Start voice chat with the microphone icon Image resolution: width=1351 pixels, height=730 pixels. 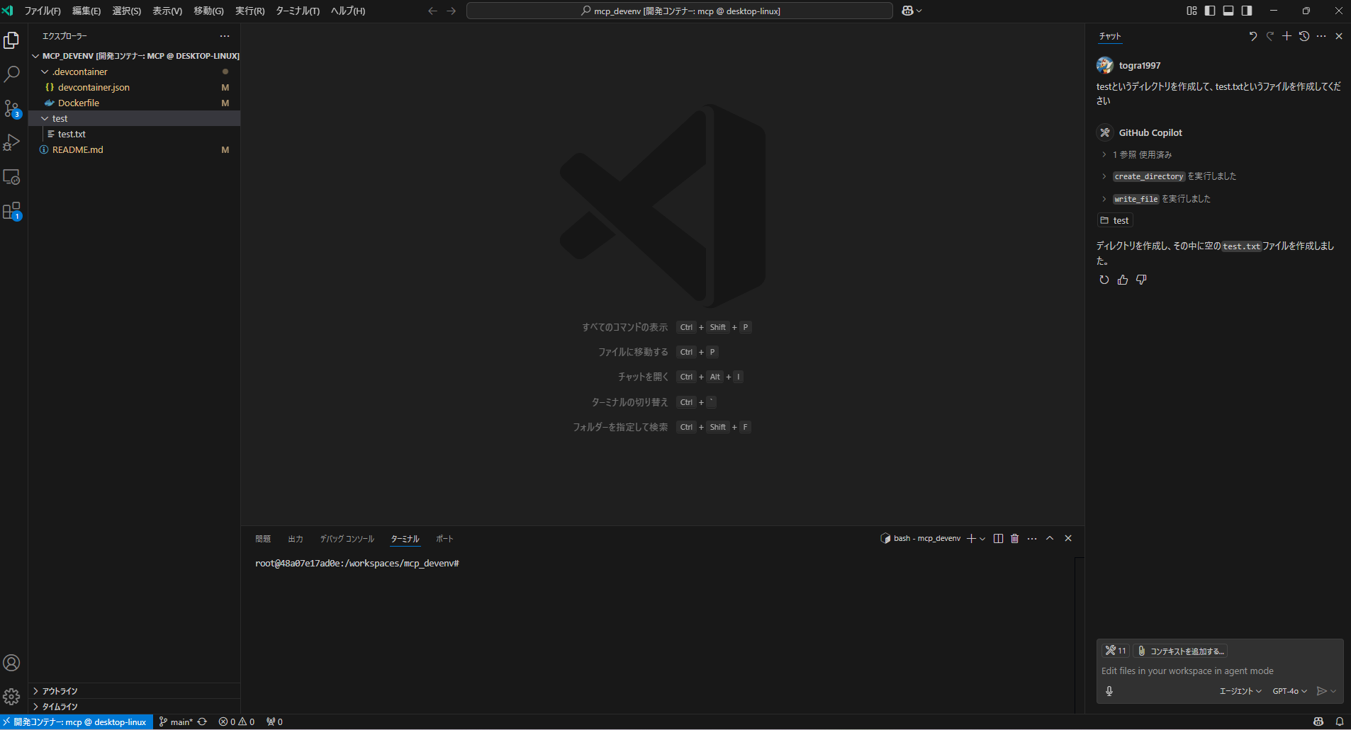tap(1109, 691)
